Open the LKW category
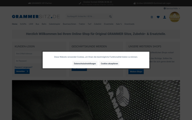Screen dimensions: 192x120 point(31,24)
